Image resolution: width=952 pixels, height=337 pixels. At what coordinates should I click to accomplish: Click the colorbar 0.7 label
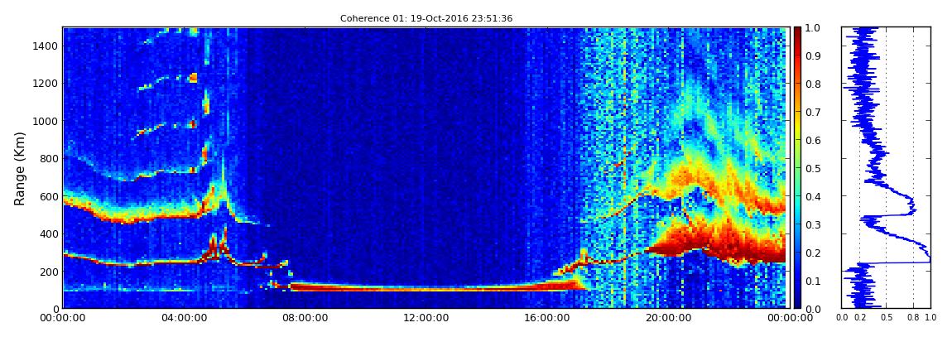point(813,113)
